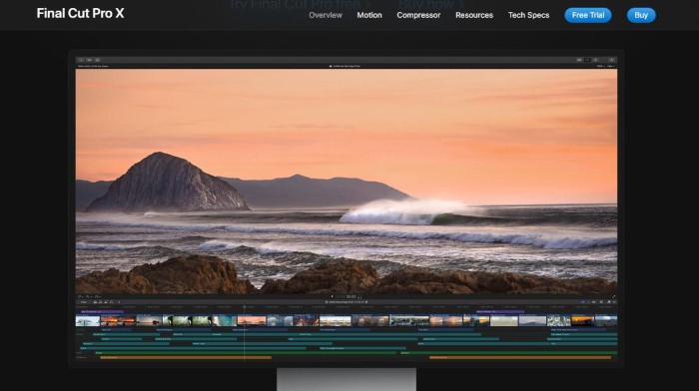Click the viewer timecode display
This screenshot has width=699, height=391.
351,297
